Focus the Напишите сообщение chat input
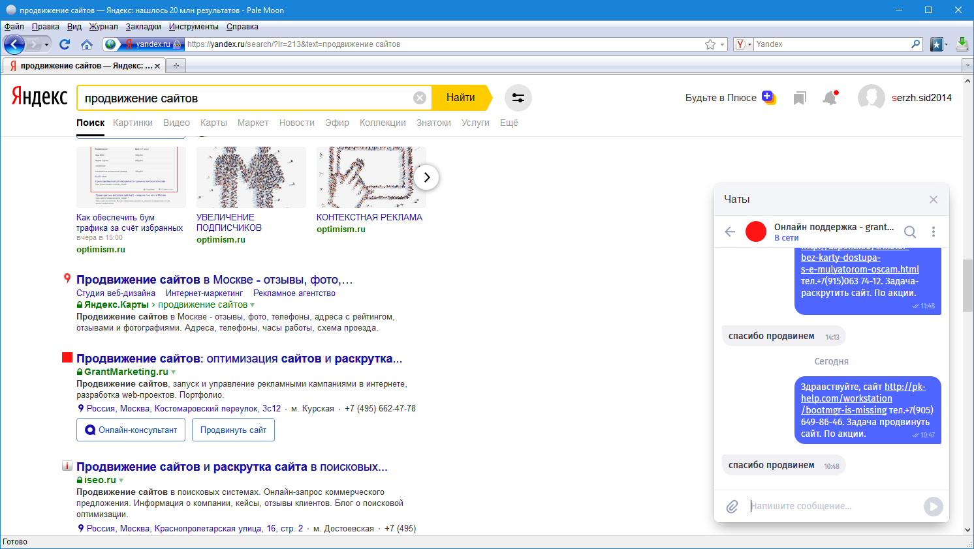The image size is (974, 549). point(834,506)
